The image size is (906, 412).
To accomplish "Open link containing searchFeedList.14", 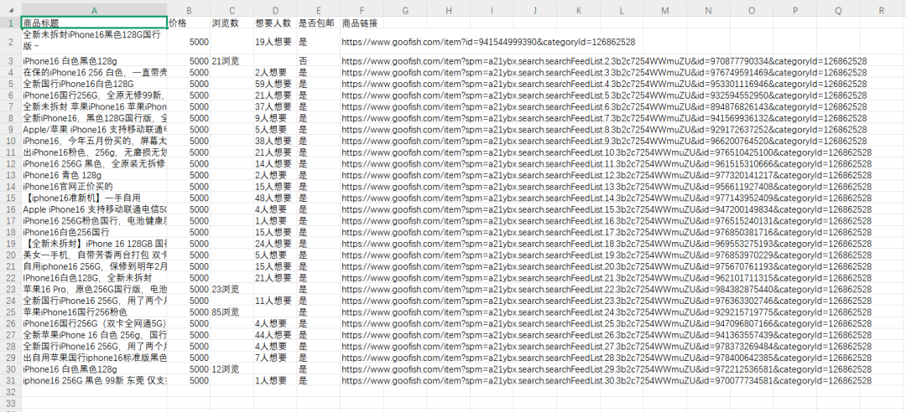I will (607, 198).
